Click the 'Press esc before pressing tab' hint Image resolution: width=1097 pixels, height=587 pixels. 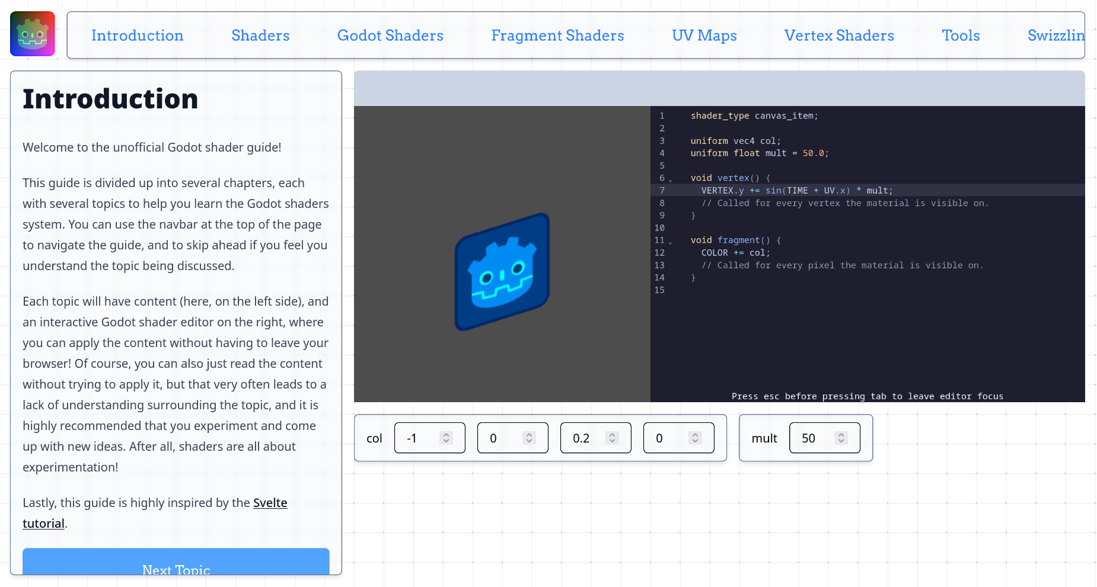click(x=868, y=396)
